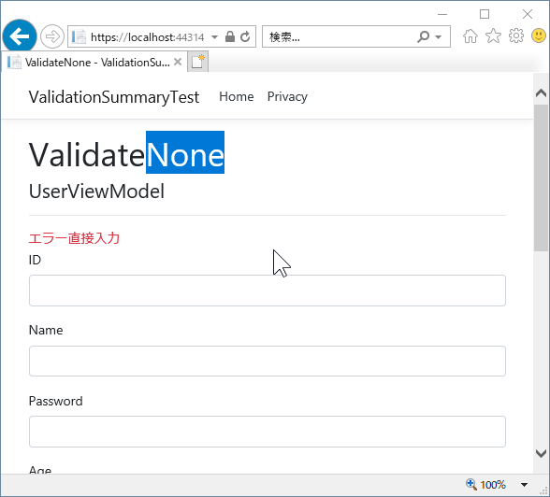Screen dimensions: 550x497
Task: Click the vertical scrollbar thumb
Action: tap(541, 177)
